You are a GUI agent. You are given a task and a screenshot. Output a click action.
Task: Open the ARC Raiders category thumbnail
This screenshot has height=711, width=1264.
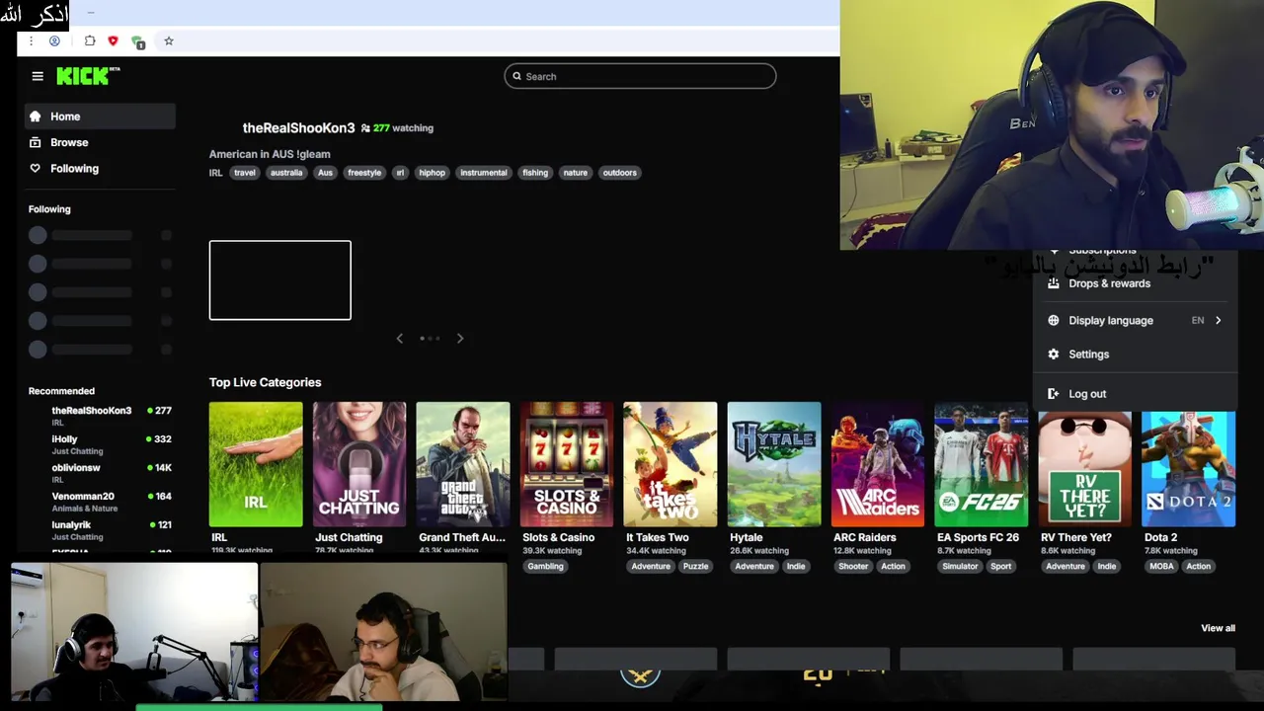pyautogui.click(x=878, y=464)
